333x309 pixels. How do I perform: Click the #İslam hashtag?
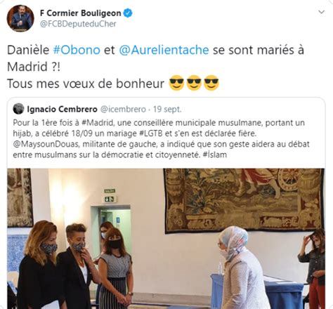(x=215, y=154)
